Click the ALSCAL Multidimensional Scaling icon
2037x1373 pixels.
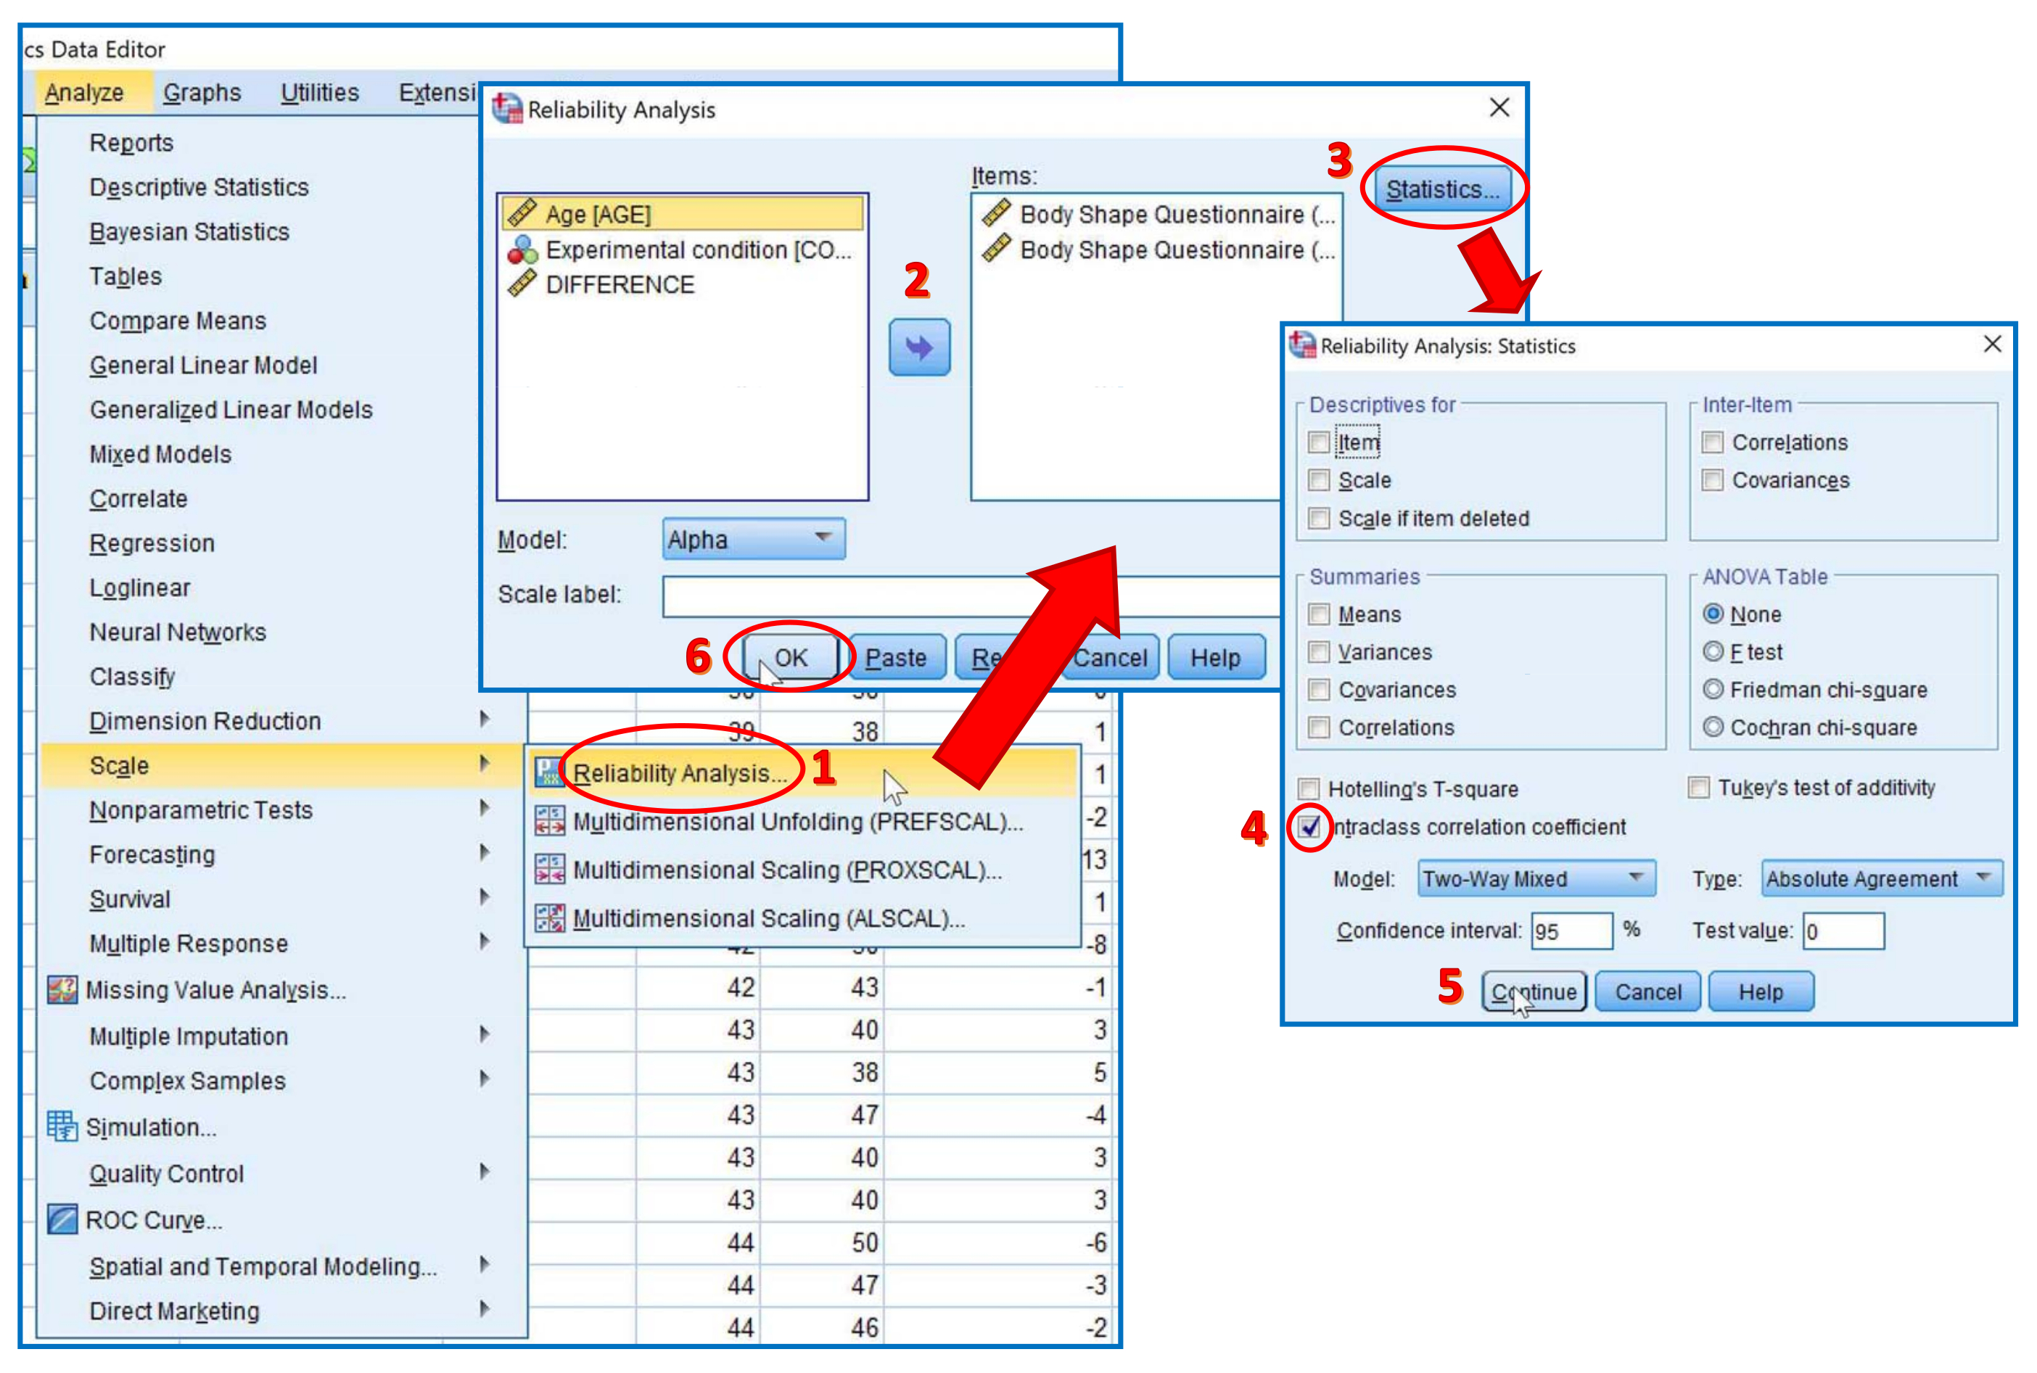(x=549, y=918)
